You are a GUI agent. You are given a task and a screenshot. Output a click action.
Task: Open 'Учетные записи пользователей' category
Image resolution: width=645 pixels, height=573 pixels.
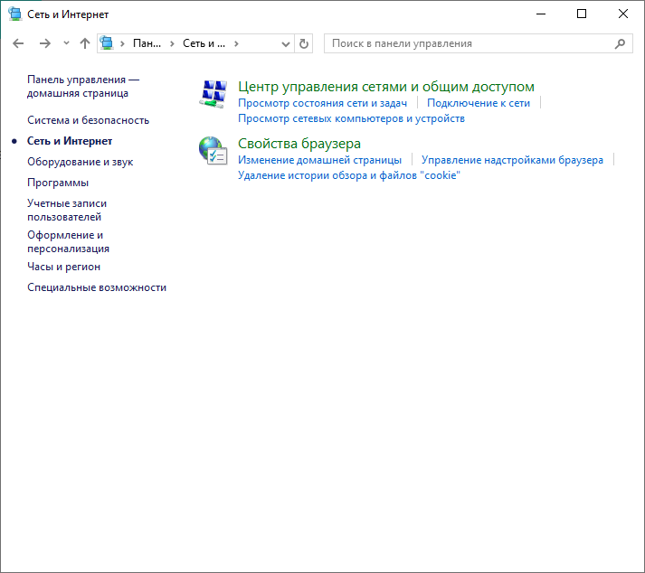click(x=67, y=210)
